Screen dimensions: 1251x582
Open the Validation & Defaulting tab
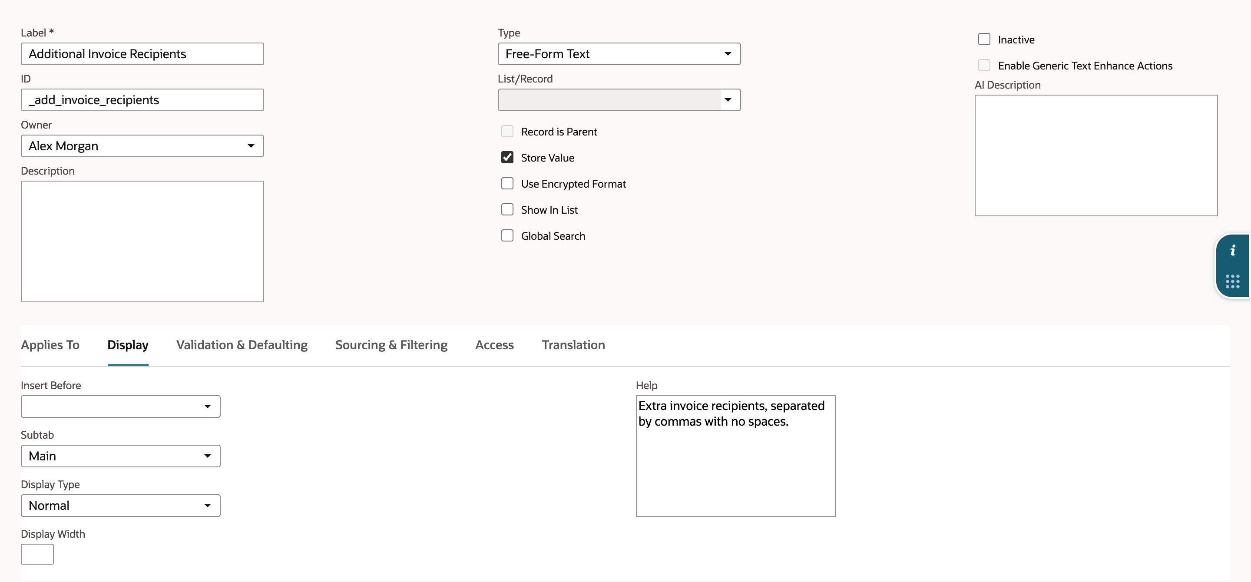coord(242,345)
